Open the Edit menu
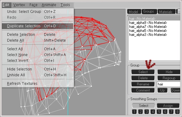Screen dimensions: 182x117 pyautogui.click(x=6, y=5)
